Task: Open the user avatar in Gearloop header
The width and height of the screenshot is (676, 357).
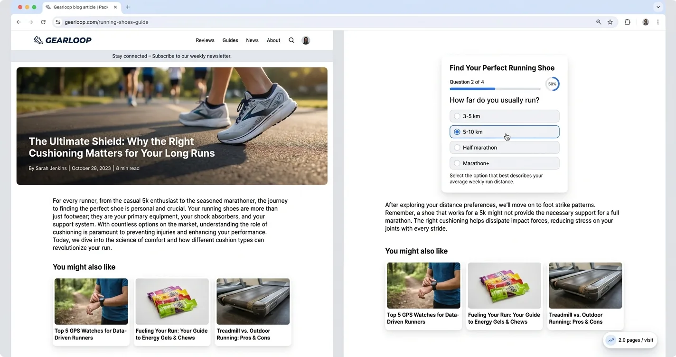Action: tap(306, 40)
